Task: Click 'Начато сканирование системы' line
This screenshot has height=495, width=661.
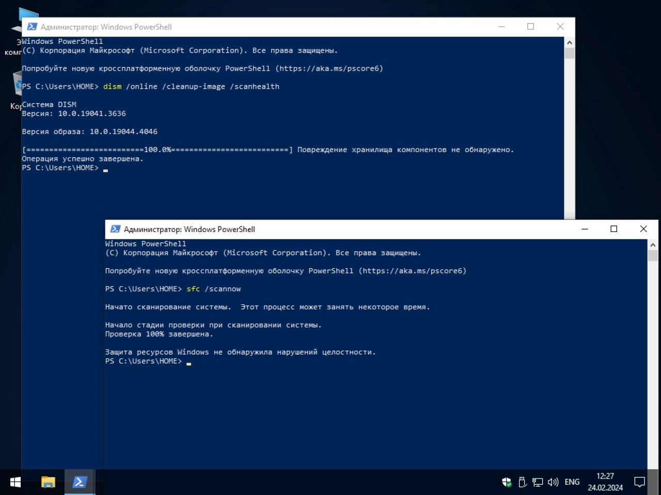Action: point(267,307)
